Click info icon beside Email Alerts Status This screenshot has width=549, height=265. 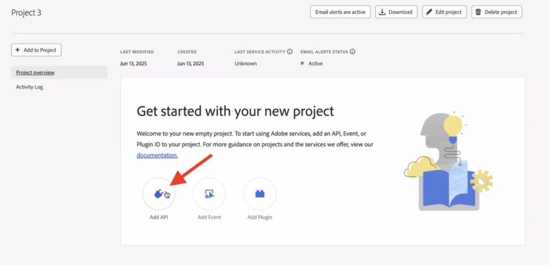353,52
